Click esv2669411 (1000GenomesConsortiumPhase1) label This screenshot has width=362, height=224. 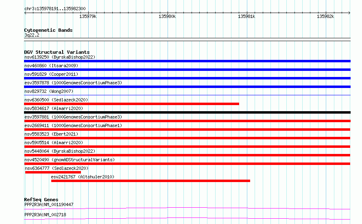73,125
